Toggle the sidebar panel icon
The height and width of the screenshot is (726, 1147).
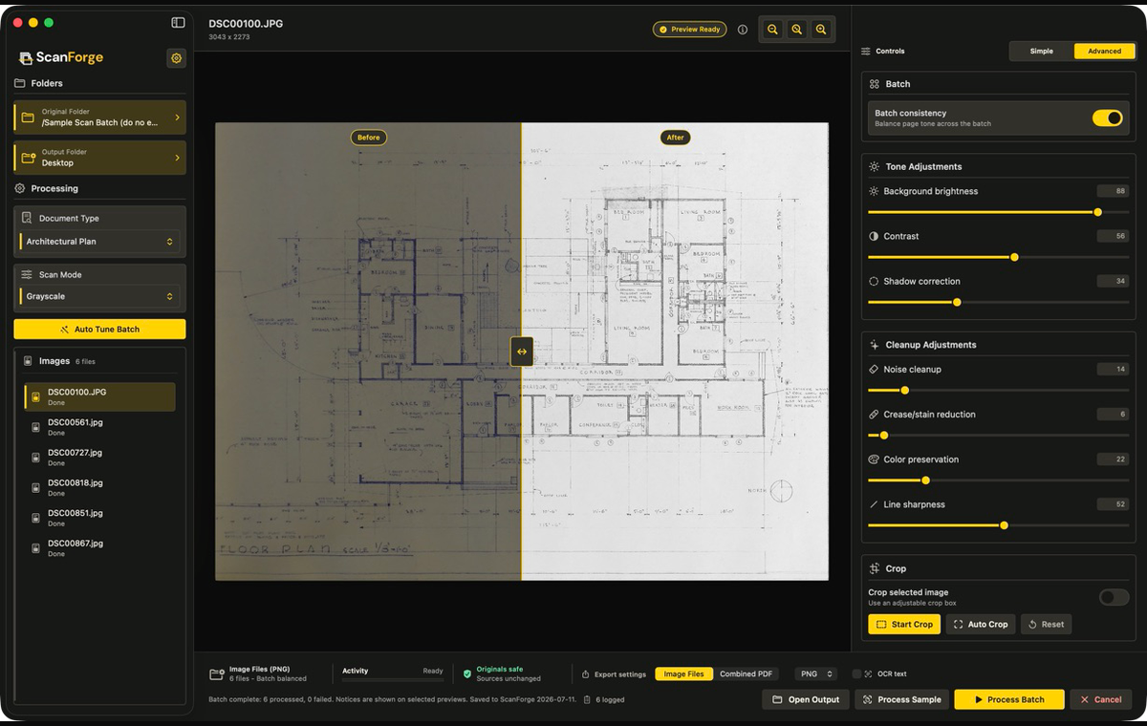click(178, 22)
